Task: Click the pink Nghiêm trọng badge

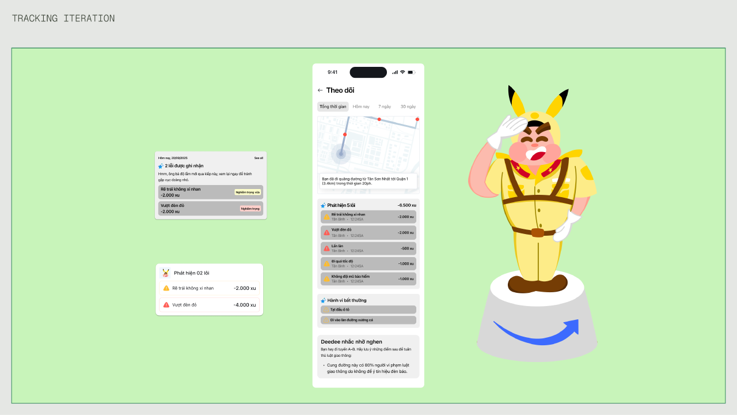Action: pos(250,209)
